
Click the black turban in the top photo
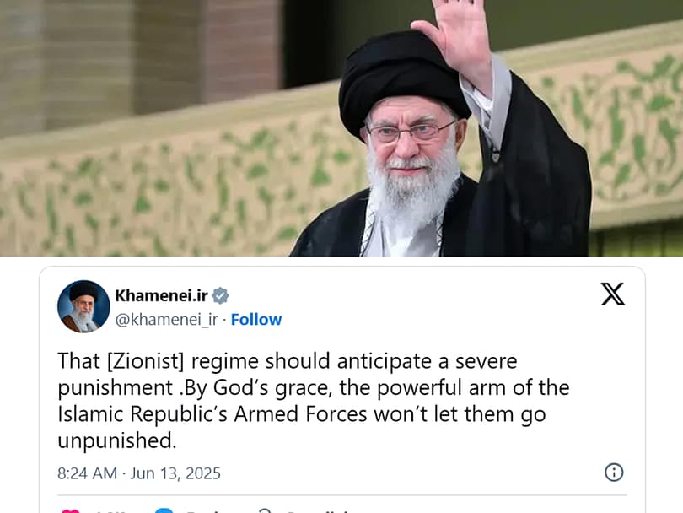(x=399, y=81)
